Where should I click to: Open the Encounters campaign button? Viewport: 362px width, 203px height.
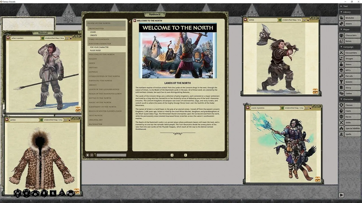350,53
